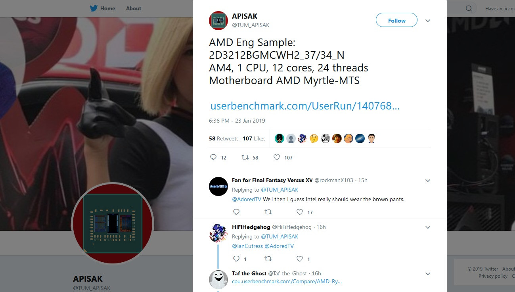
Task: Reply to the main APISAK tweet
Action: [213, 158]
